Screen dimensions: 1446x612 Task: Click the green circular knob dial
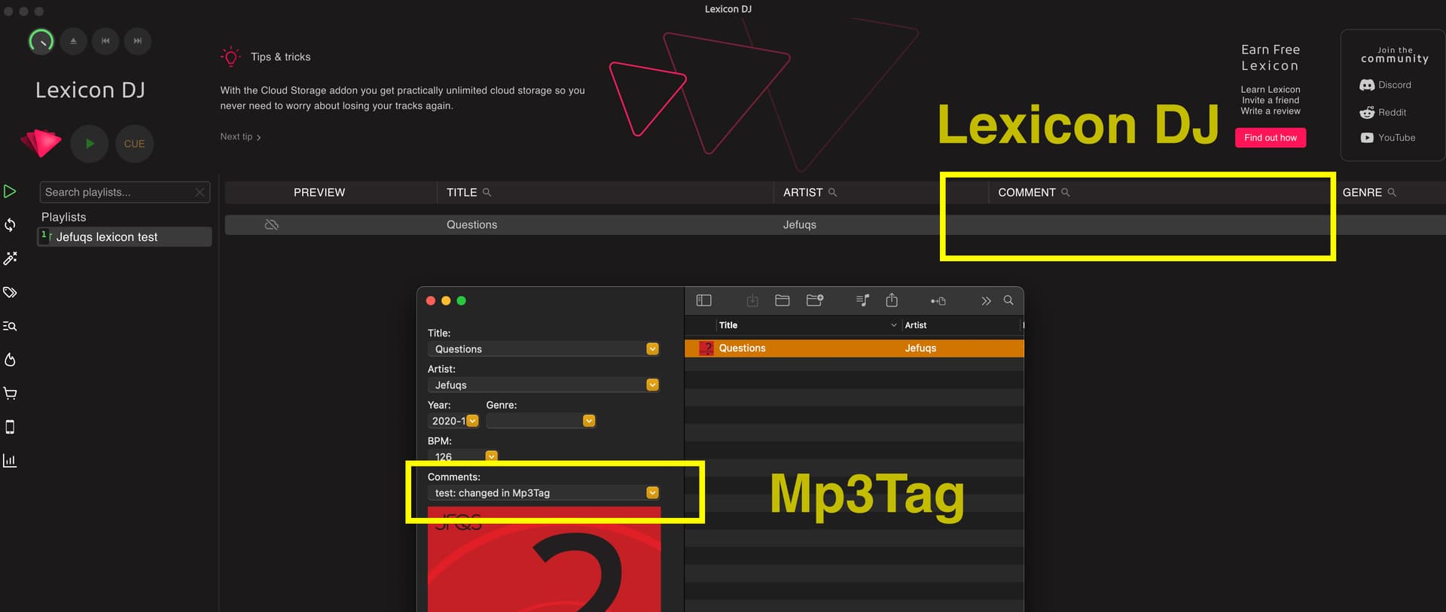click(41, 41)
